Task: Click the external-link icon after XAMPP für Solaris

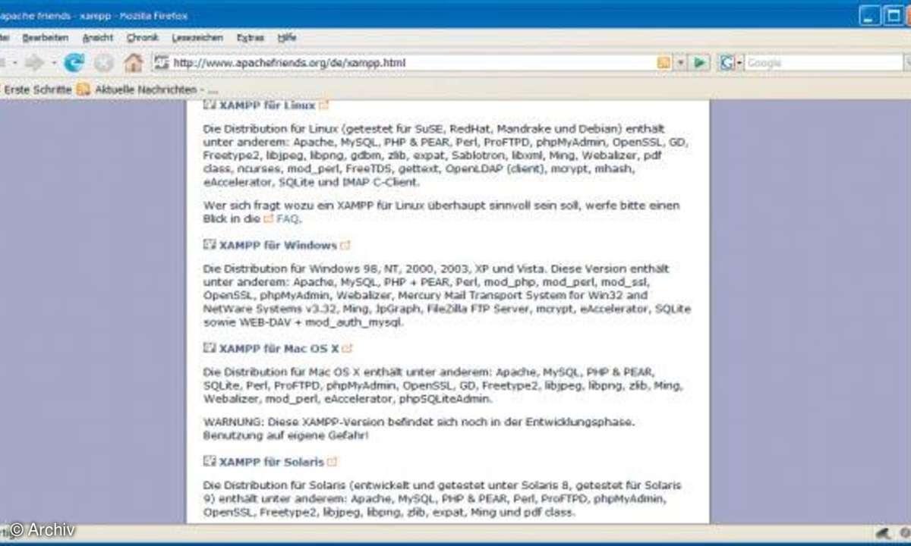Action: (333, 462)
